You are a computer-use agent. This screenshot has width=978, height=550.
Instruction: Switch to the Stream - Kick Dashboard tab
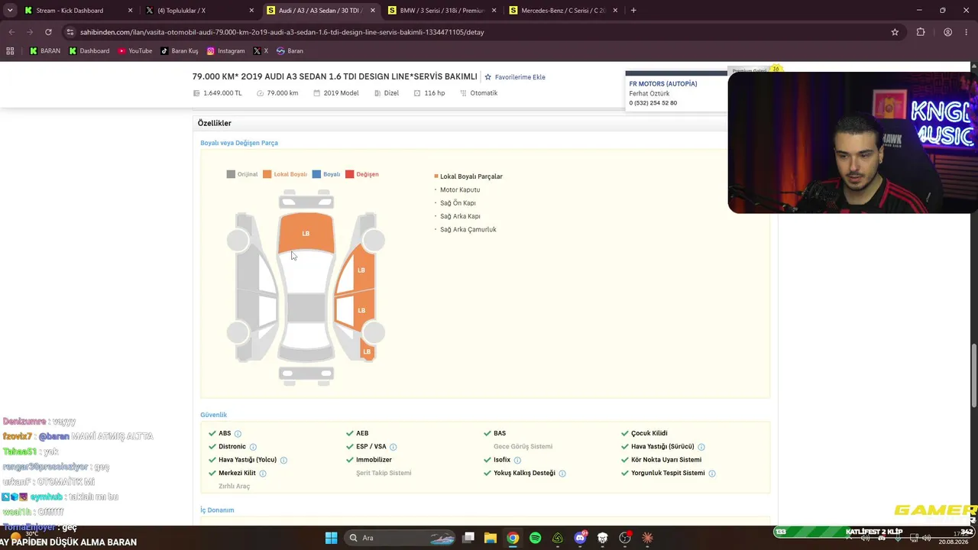[x=78, y=11]
